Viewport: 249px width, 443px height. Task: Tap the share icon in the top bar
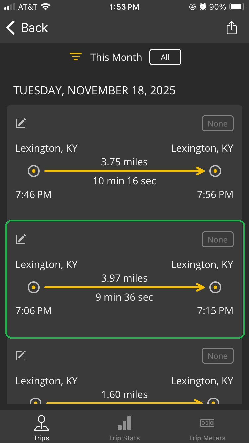pyautogui.click(x=231, y=28)
